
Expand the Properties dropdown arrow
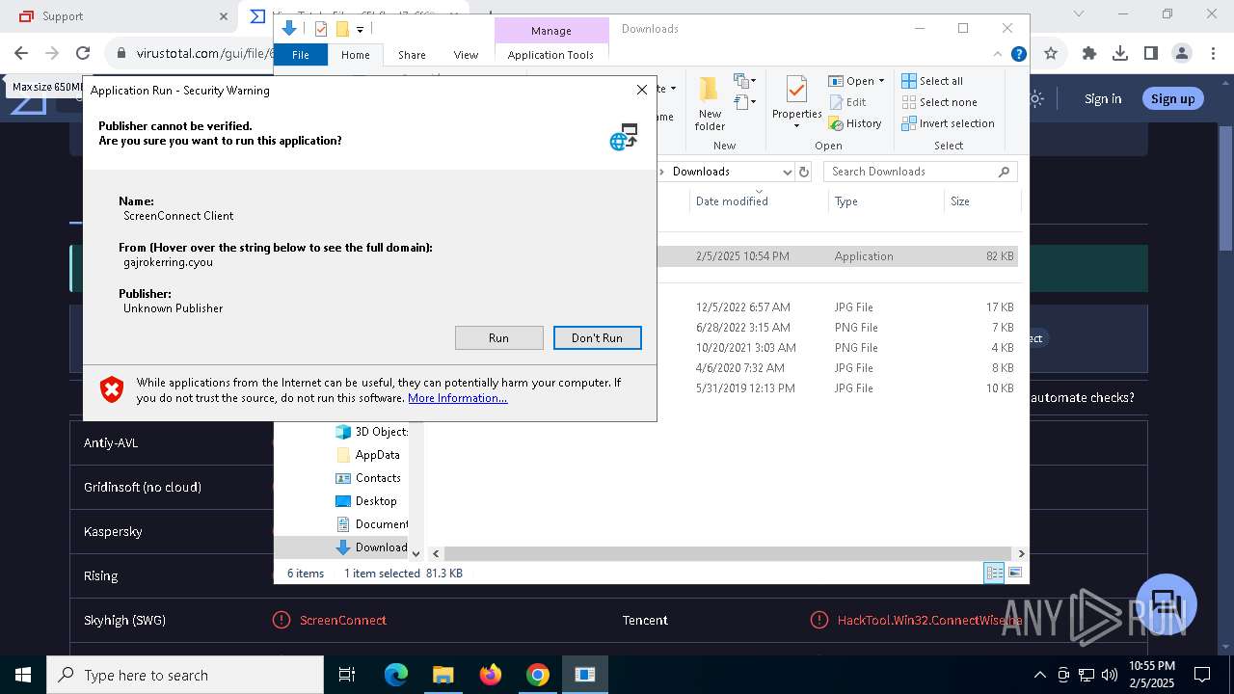point(796,126)
